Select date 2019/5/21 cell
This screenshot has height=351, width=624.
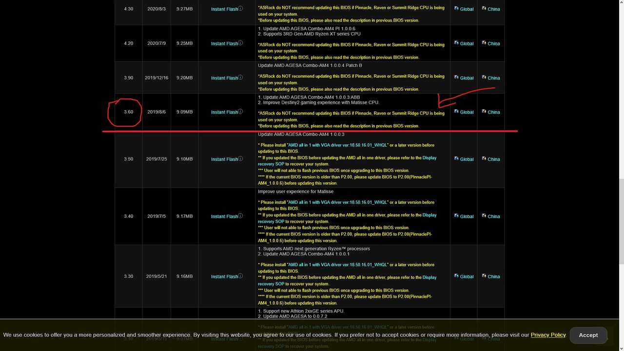pos(156,276)
